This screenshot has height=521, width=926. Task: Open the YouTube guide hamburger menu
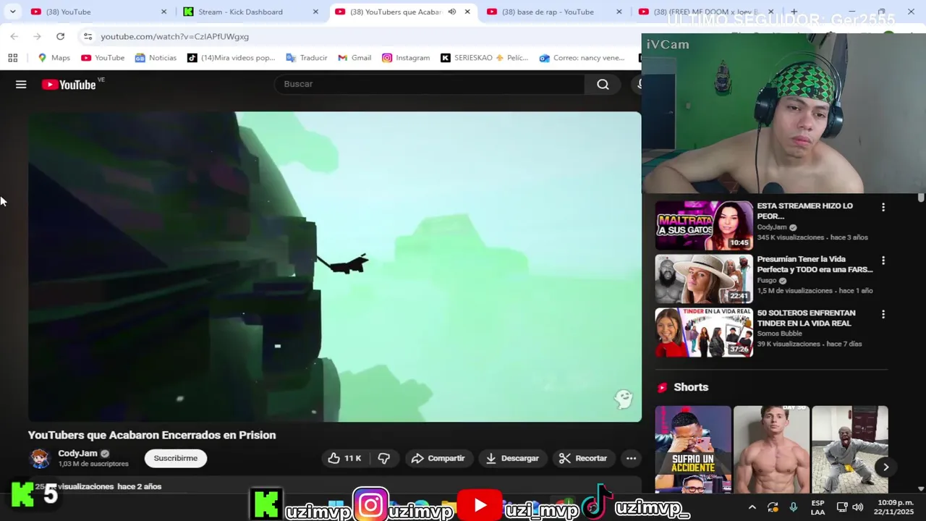click(x=21, y=85)
